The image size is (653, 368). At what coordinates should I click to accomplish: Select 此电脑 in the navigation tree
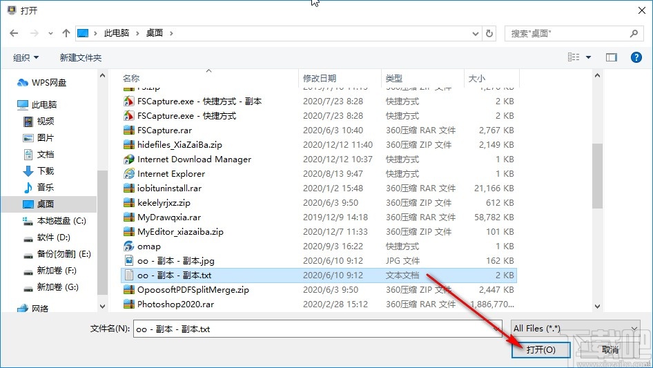pyautogui.click(x=37, y=105)
